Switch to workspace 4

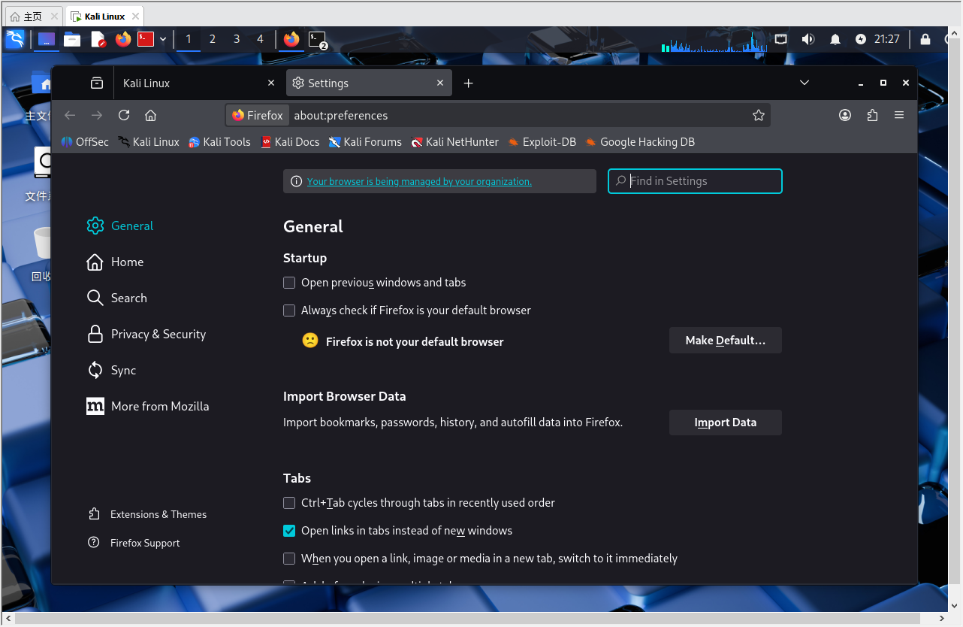tap(261, 39)
